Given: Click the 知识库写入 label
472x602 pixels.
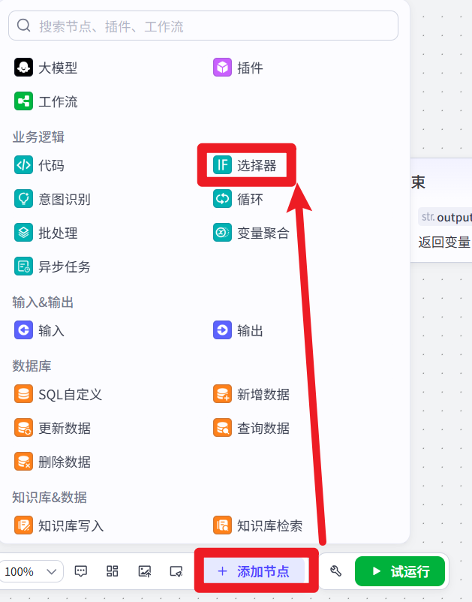Looking at the screenshot, I should [x=71, y=525].
